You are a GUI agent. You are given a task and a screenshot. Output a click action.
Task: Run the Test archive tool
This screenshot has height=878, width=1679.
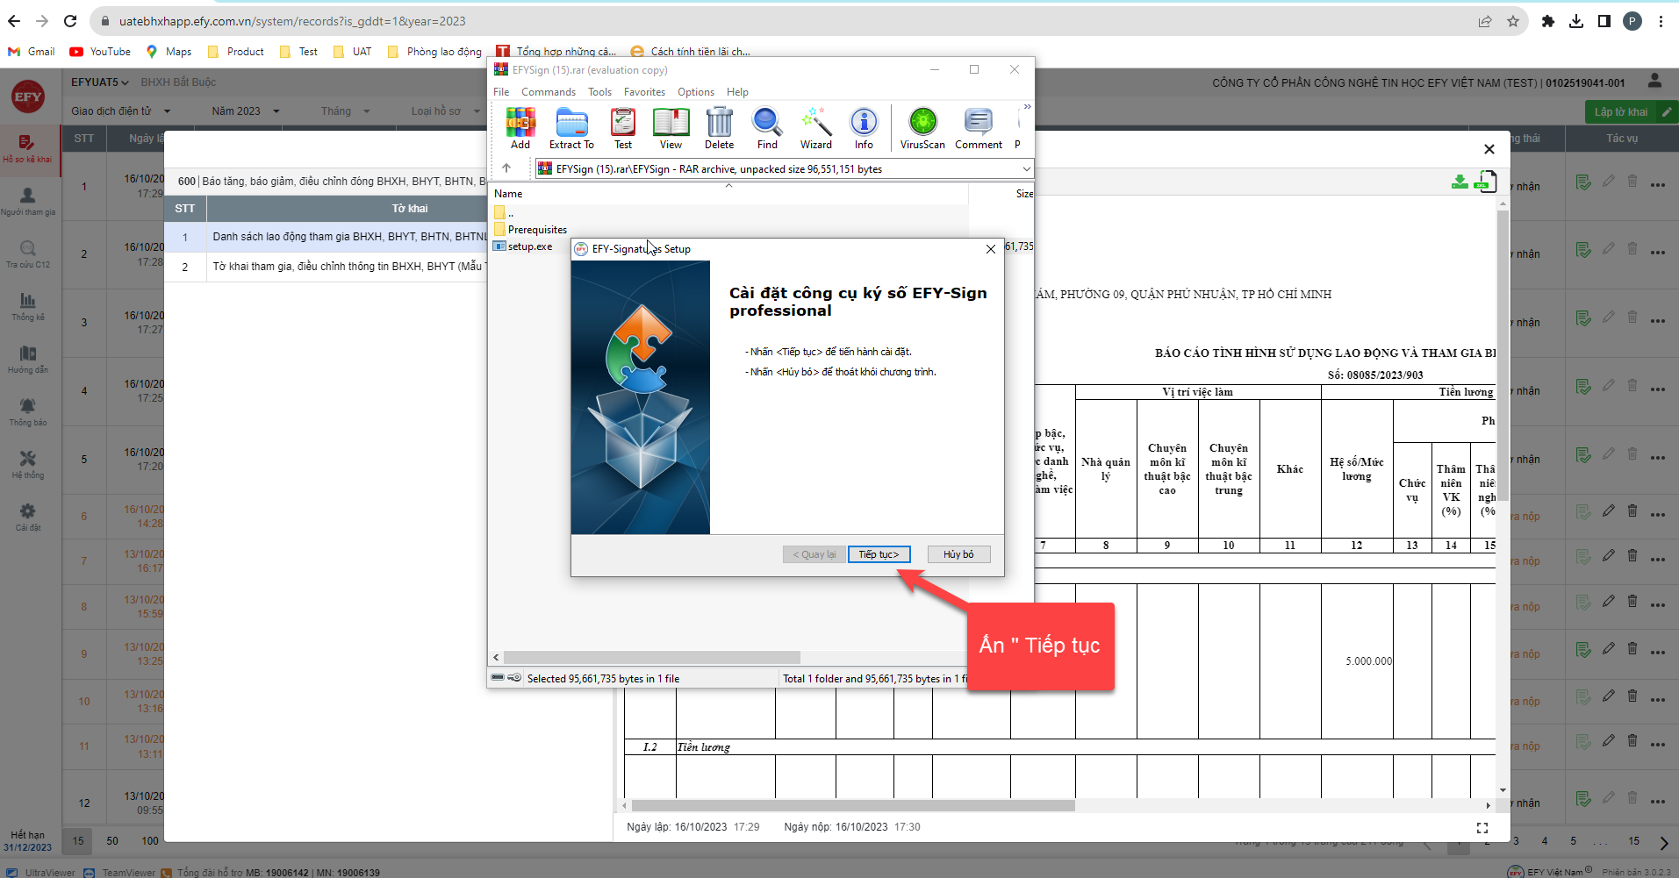[x=623, y=128]
